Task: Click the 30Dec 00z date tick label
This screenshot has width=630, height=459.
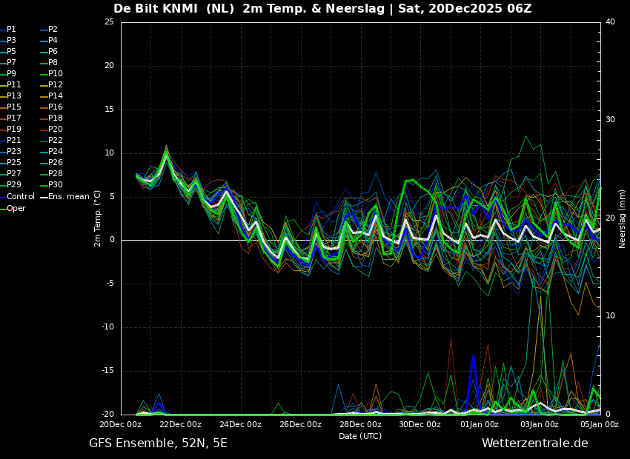Action: (420, 424)
